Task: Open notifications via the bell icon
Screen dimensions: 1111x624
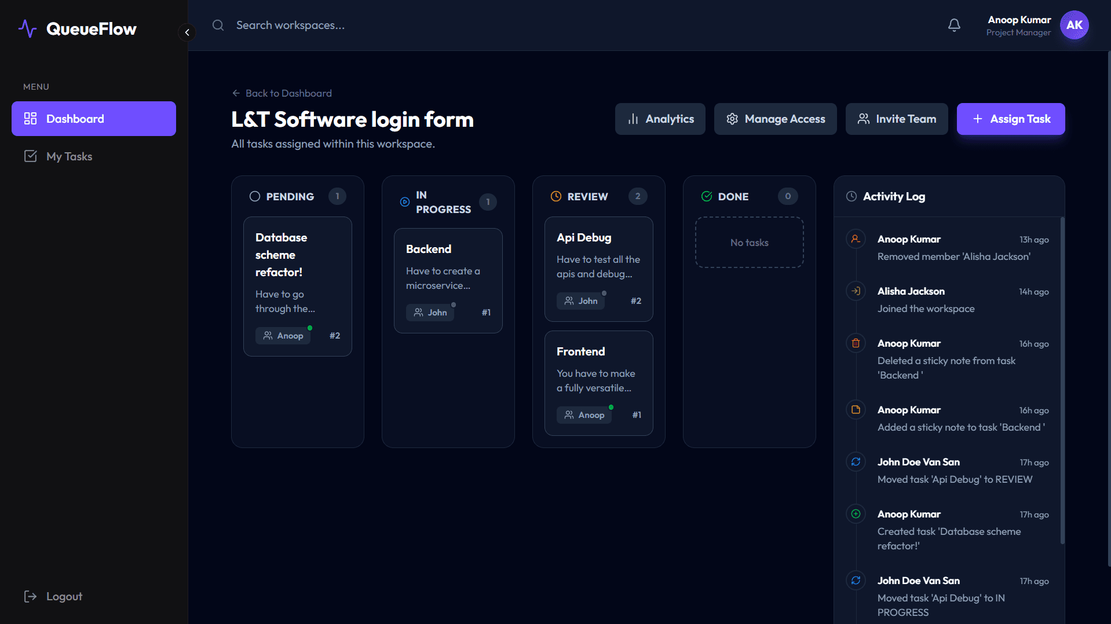Action: pos(954,25)
